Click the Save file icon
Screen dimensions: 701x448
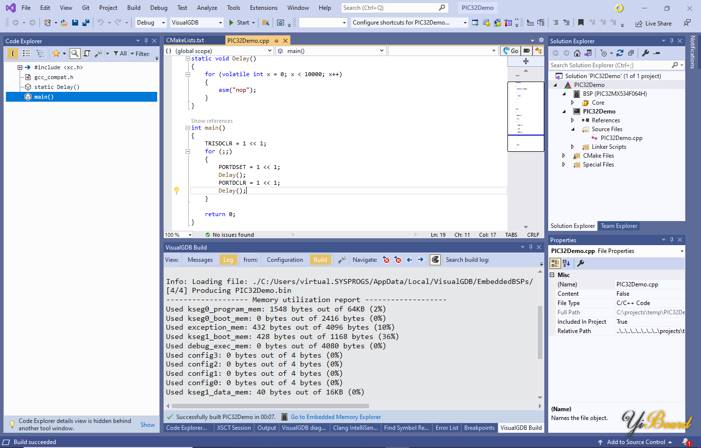click(x=75, y=23)
